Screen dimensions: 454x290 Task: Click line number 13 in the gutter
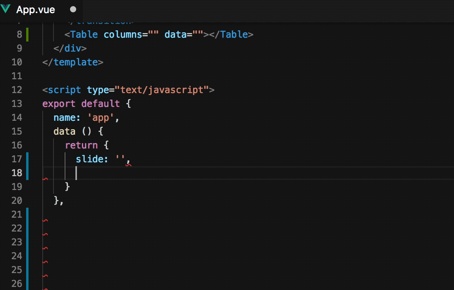pyautogui.click(x=17, y=104)
